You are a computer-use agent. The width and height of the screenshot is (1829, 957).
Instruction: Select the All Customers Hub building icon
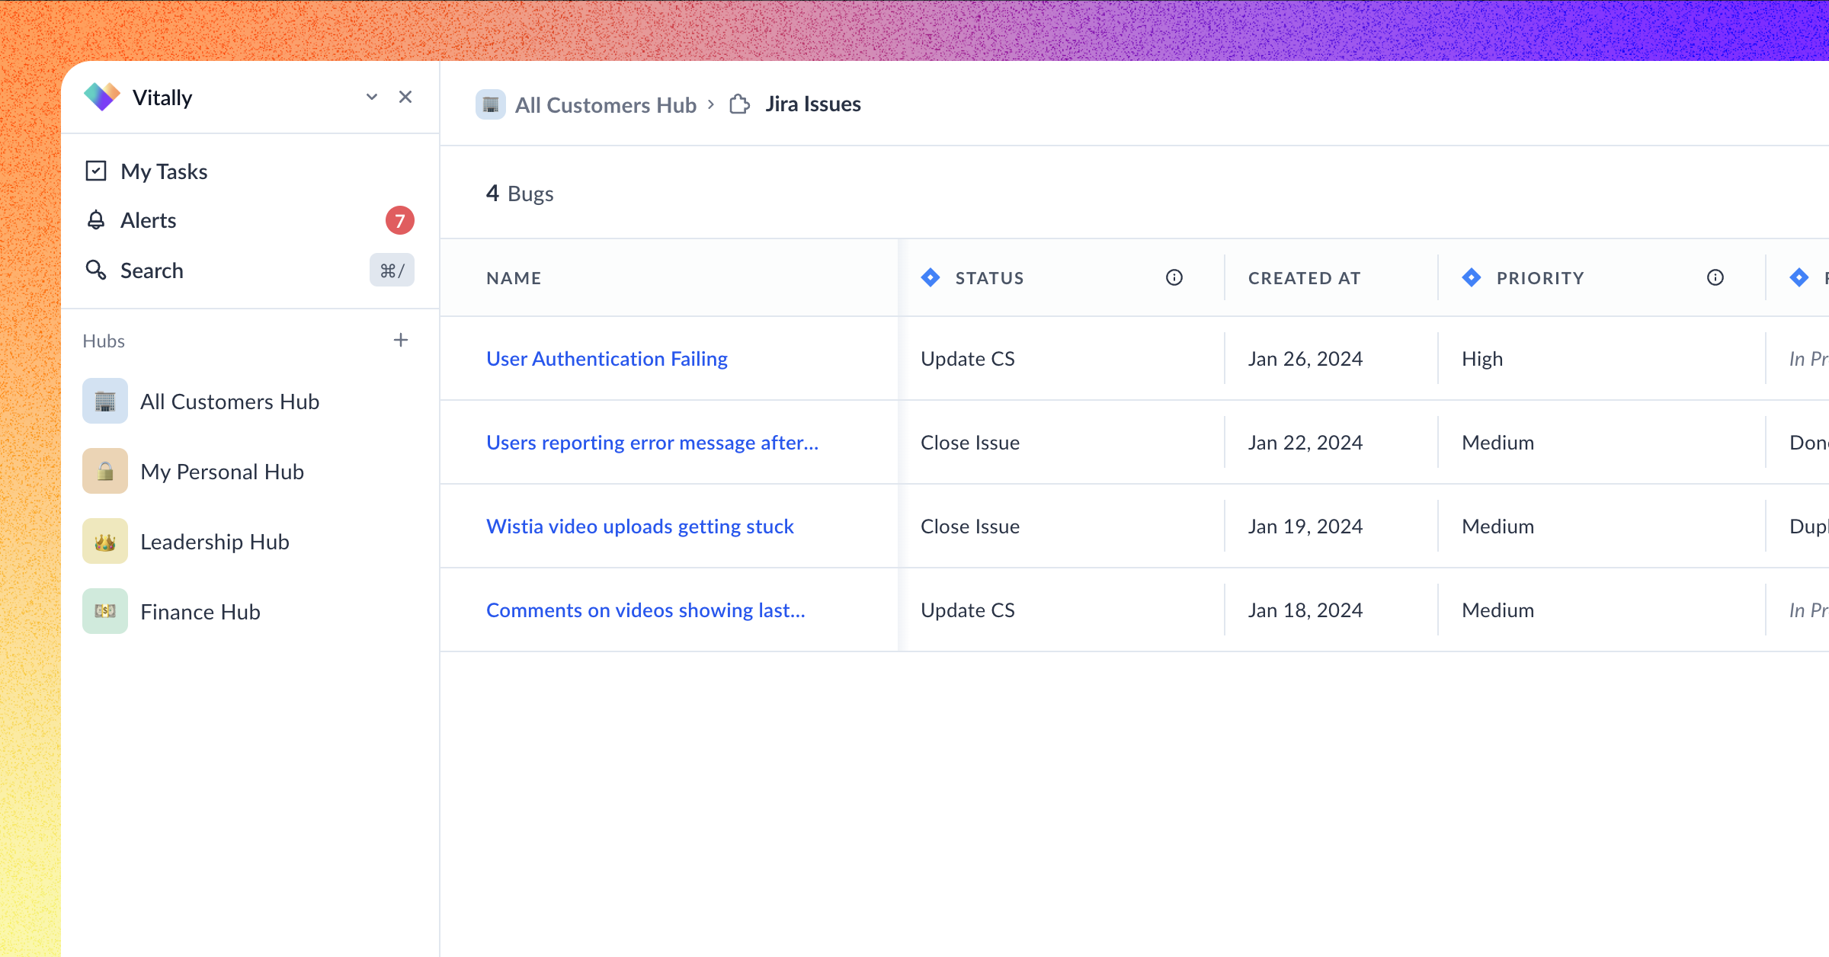pyautogui.click(x=104, y=402)
